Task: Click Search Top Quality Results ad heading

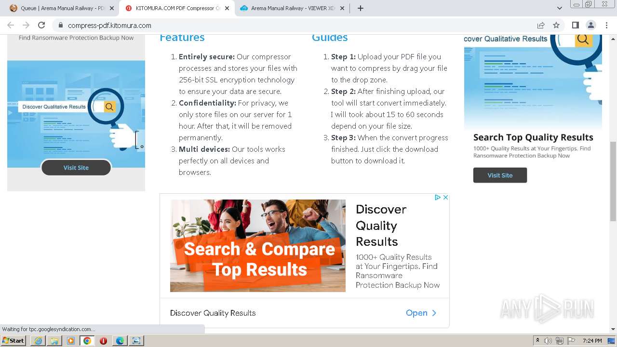Action: tap(533, 137)
